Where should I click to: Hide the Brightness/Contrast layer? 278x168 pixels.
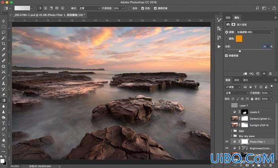click(227, 148)
